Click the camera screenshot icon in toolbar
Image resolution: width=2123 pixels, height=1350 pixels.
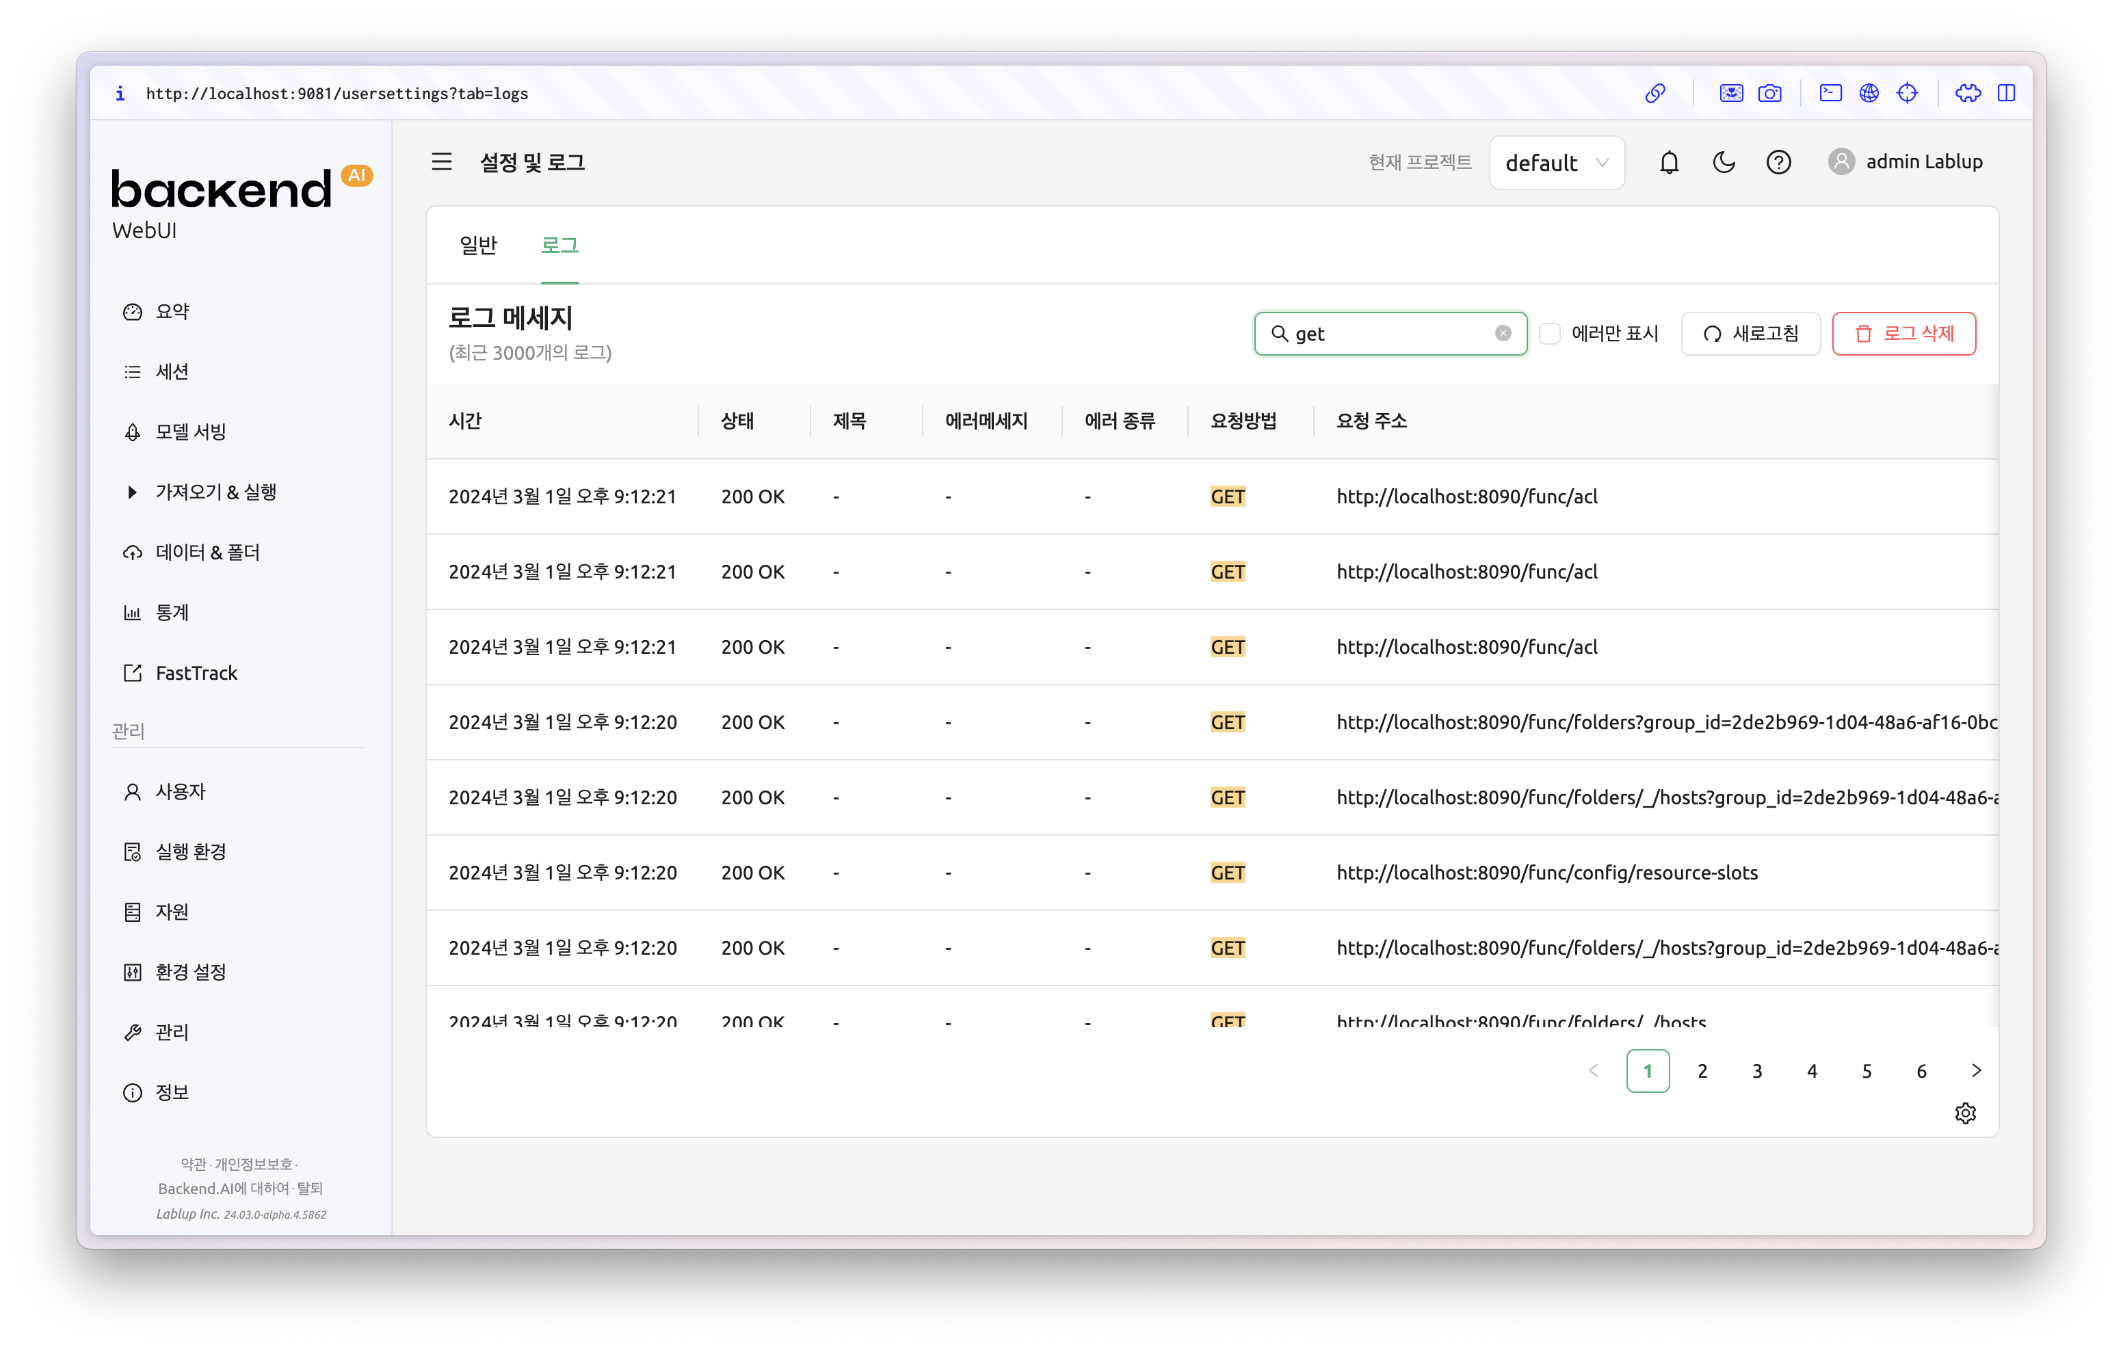(1769, 94)
